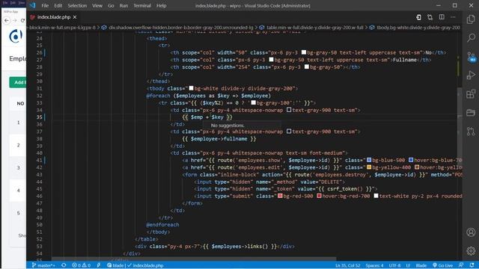This screenshot has width=479, height=269.
Task: Reload the page in the browser window
Action: [x=22, y=20]
